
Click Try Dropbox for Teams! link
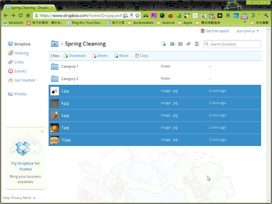[x=25, y=166]
